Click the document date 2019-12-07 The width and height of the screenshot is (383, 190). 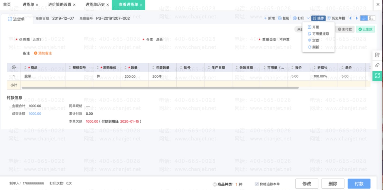pos(63,18)
